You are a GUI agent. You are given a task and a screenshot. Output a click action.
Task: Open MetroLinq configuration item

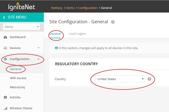[17, 87]
